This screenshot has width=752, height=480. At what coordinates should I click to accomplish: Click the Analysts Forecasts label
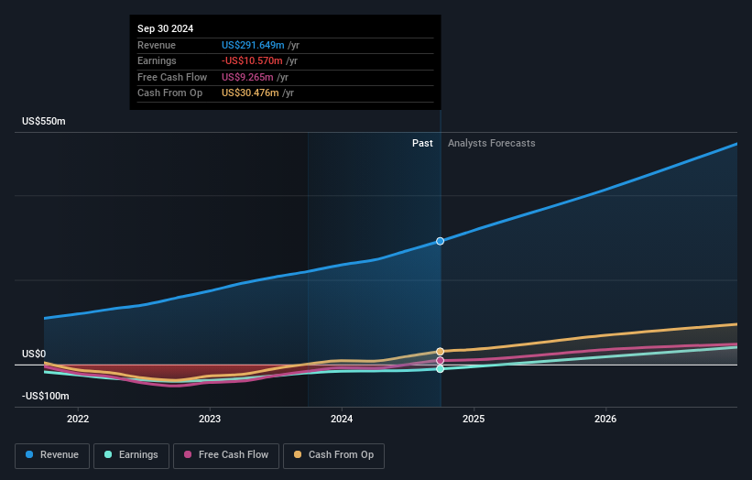(492, 143)
